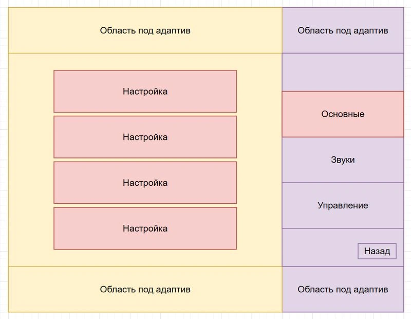Click the bottom yellow Область под адаптив block
Image resolution: width=411 pixels, height=319 pixels.
pyautogui.click(x=145, y=289)
